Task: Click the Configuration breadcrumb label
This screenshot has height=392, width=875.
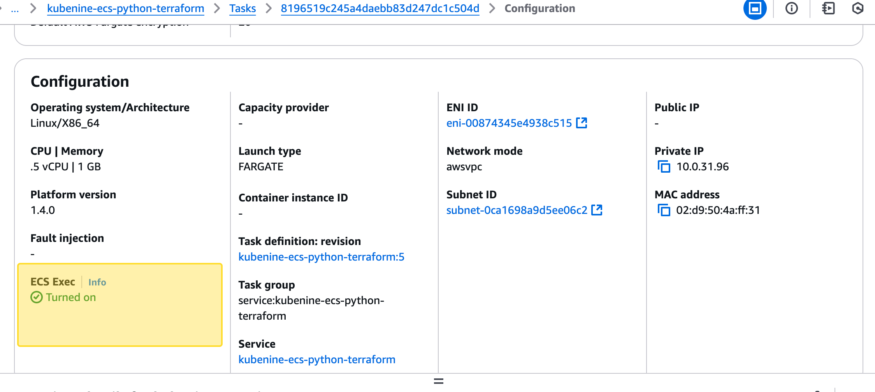Action: pos(539,9)
